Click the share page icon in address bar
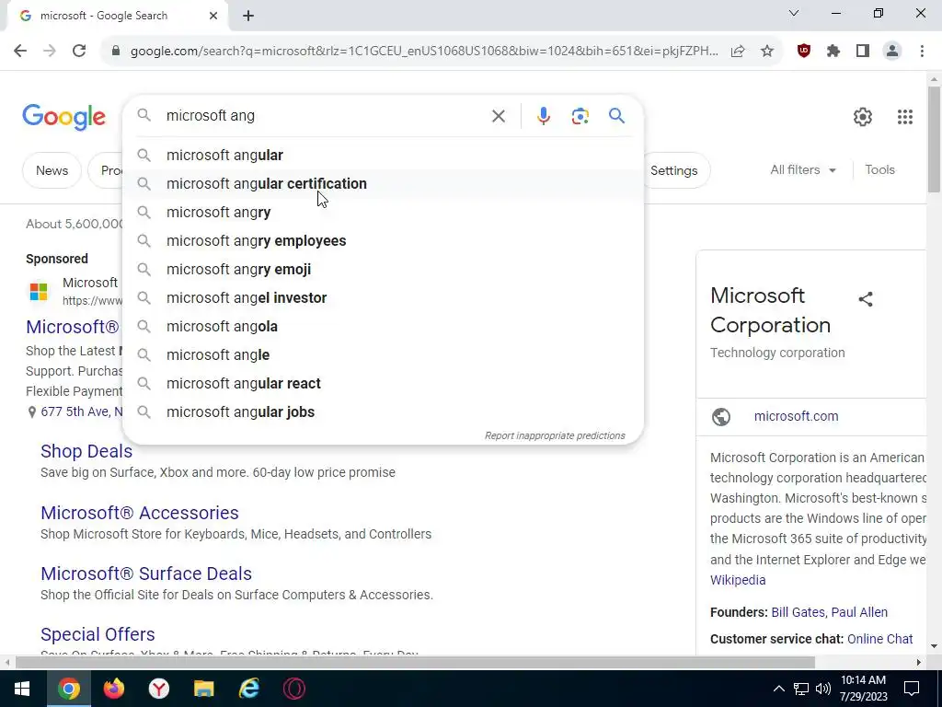 [x=738, y=52]
